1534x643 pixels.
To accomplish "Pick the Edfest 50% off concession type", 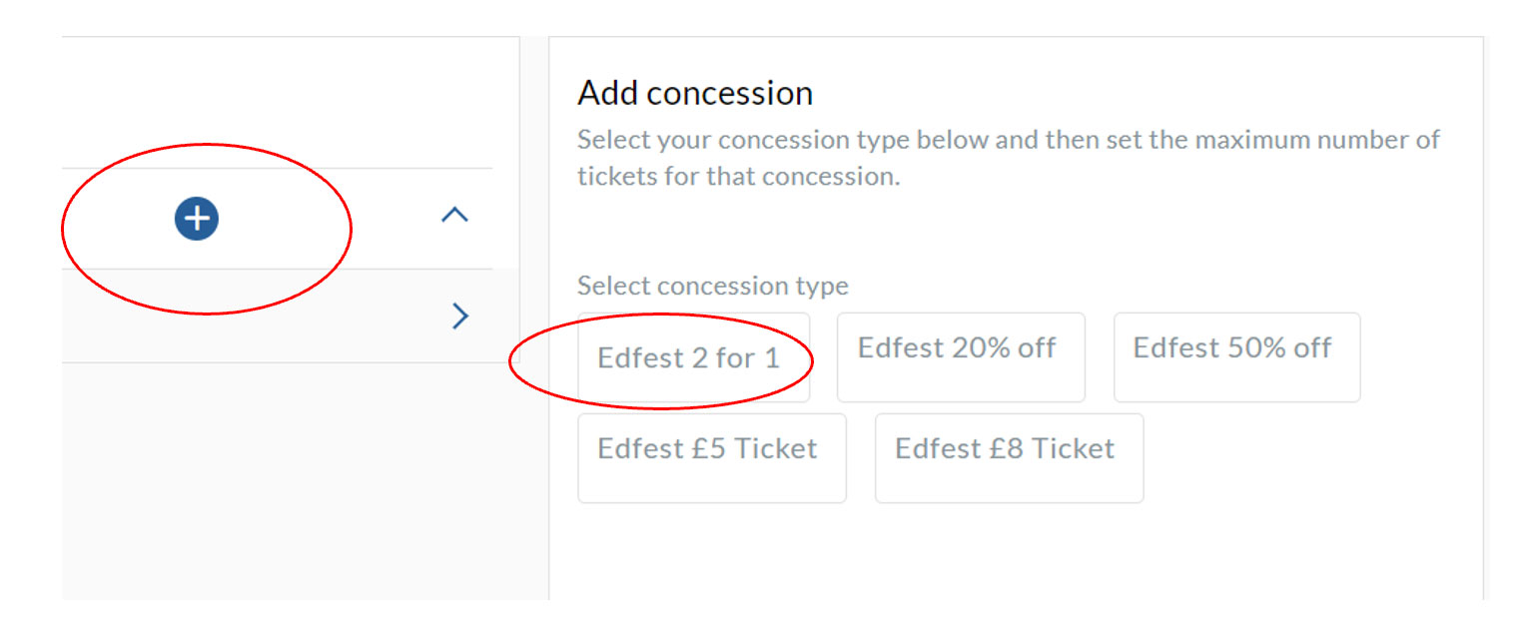I will click(1236, 357).
